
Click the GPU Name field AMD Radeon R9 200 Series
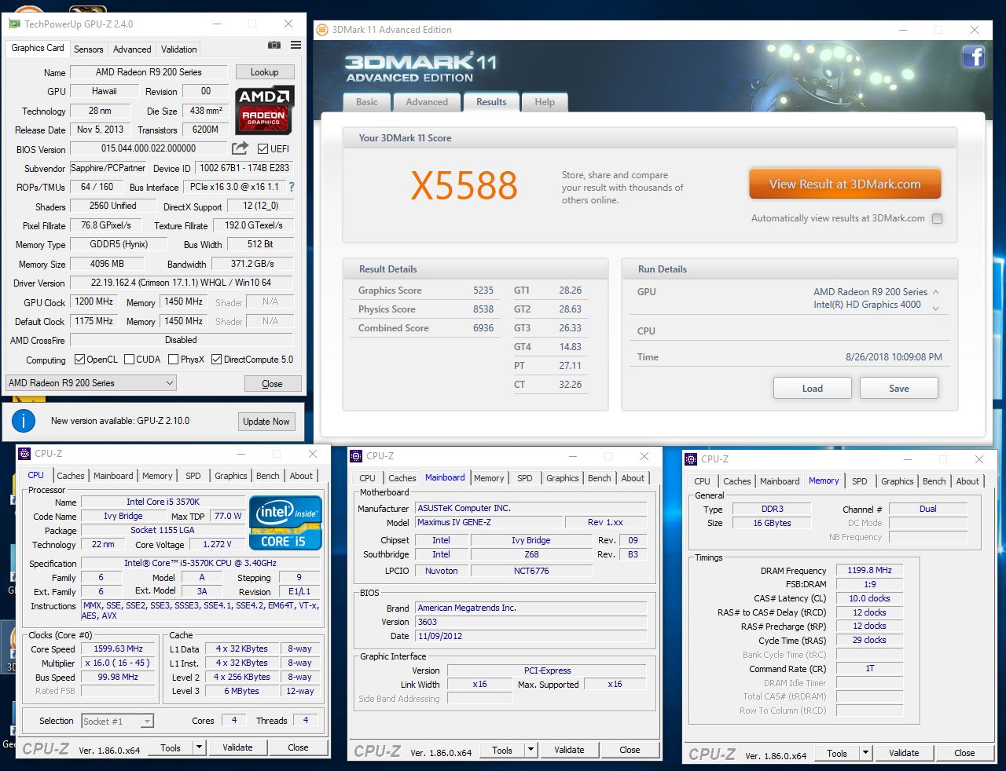(149, 72)
